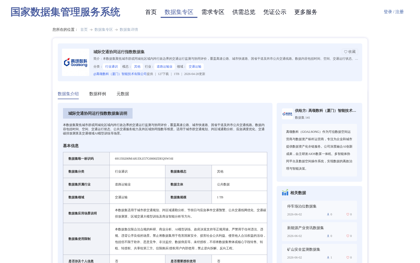
Task: Click the 城际交通协同运行指数数据集说明 heading
Action: (x=98, y=113)
